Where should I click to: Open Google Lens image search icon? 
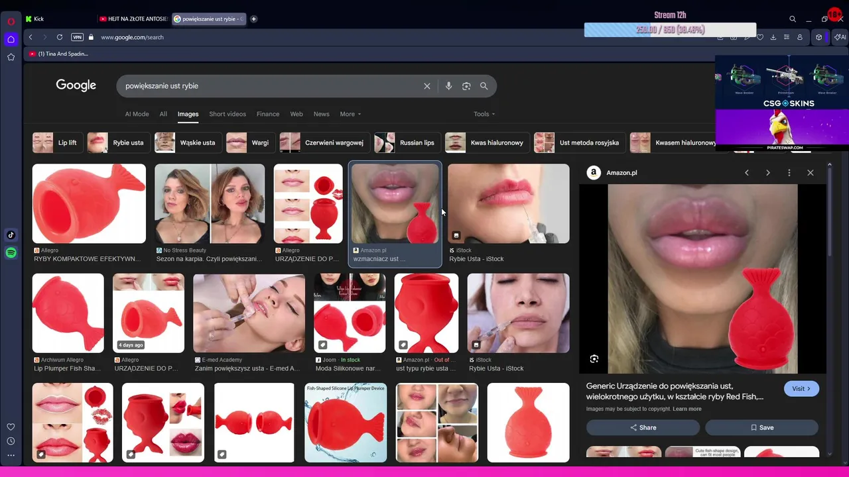pyautogui.click(x=466, y=86)
